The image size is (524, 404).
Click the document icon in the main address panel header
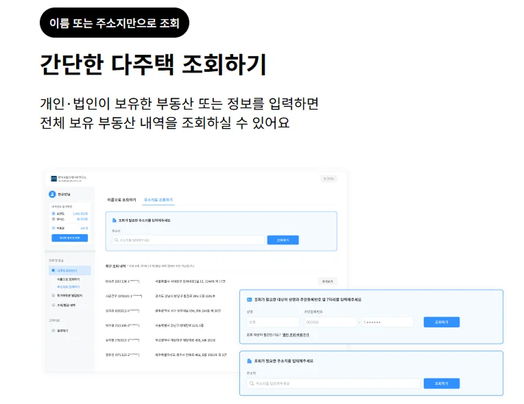coord(115,220)
